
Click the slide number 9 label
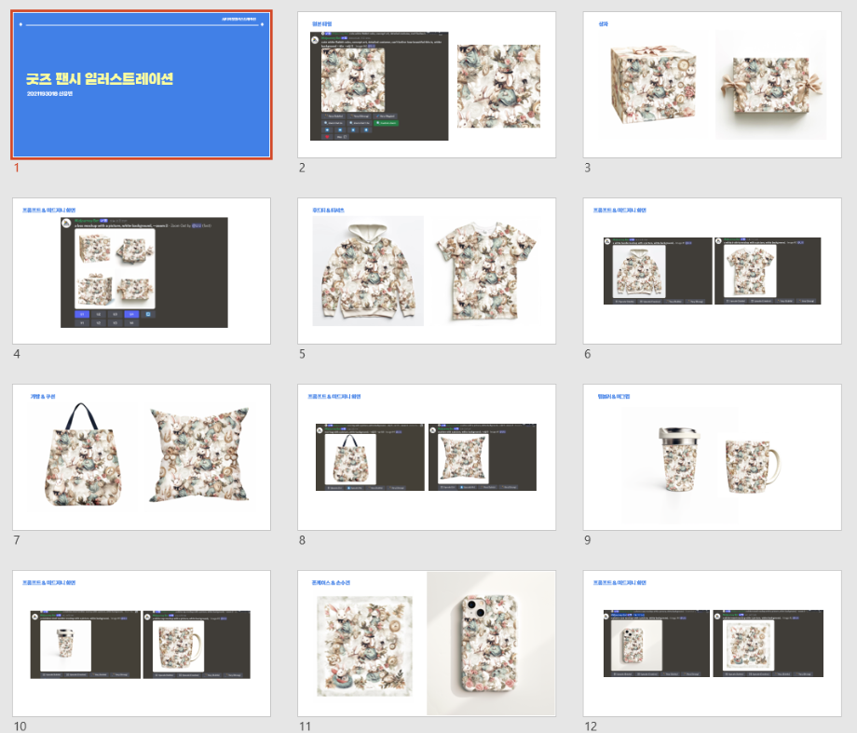588,540
